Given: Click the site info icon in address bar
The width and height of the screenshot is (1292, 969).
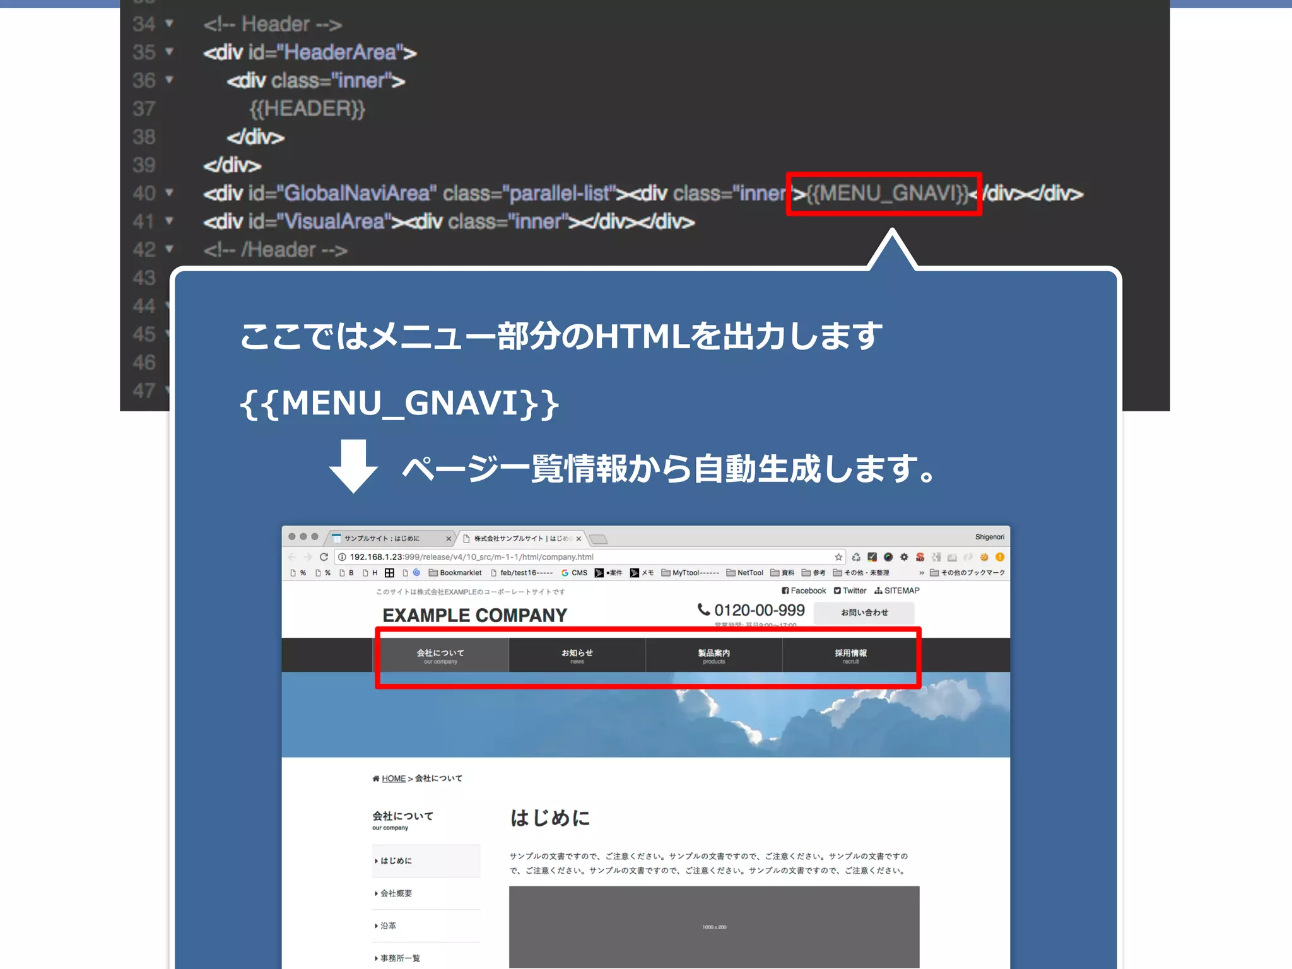Looking at the screenshot, I should tap(342, 556).
